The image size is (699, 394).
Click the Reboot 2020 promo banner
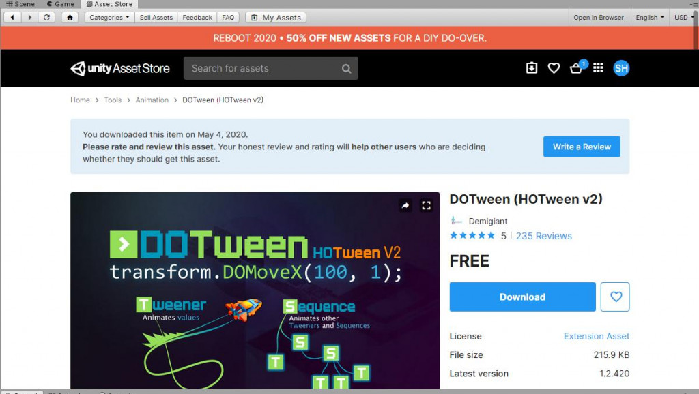coord(349,38)
